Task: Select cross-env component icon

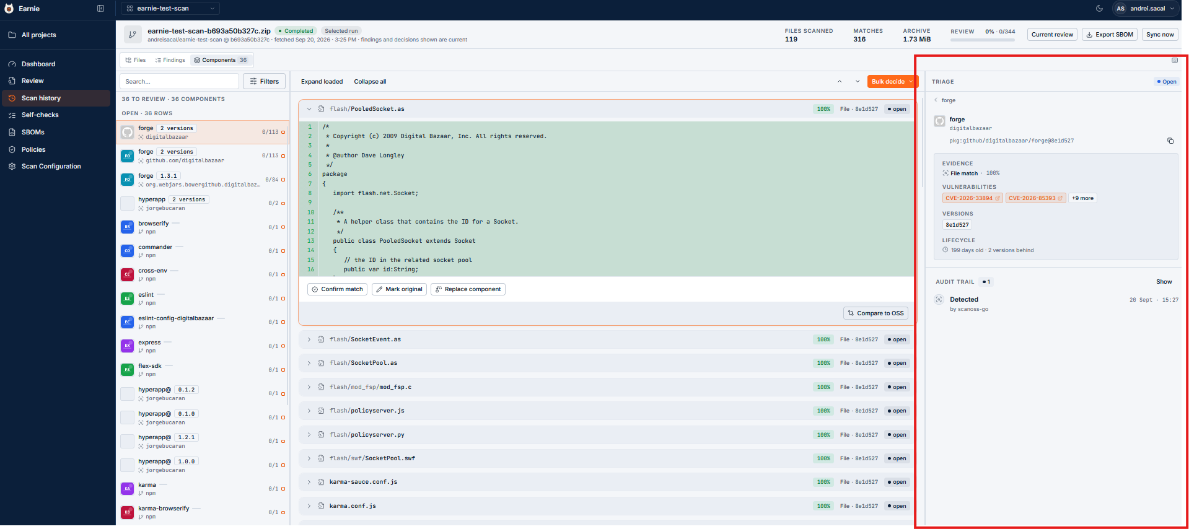Action: (x=127, y=274)
